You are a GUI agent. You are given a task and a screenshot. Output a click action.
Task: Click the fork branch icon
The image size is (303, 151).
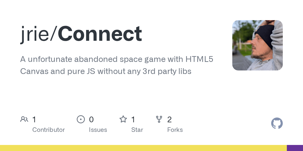(x=159, y=119)
